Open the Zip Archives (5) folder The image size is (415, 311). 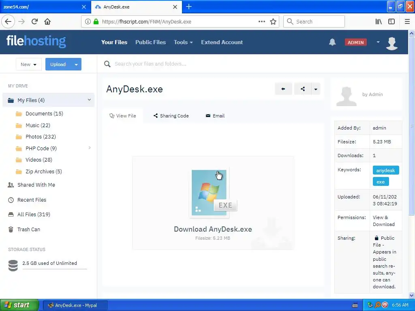[x=44, y=171]
